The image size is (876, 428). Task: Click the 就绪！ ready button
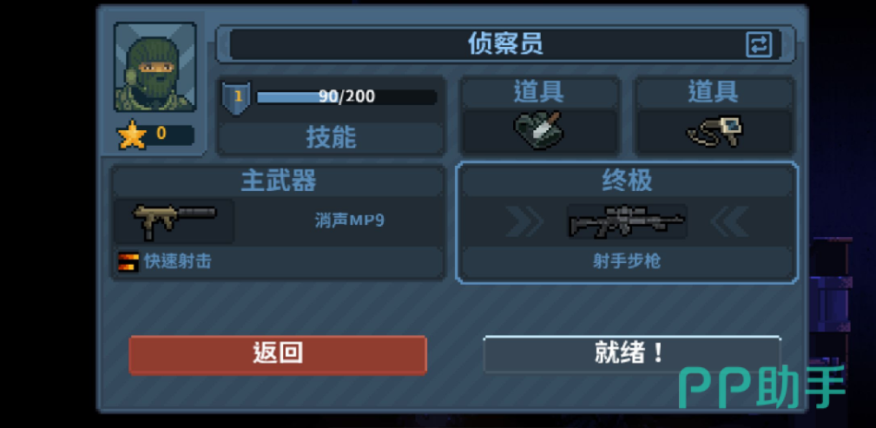[631, 354]
